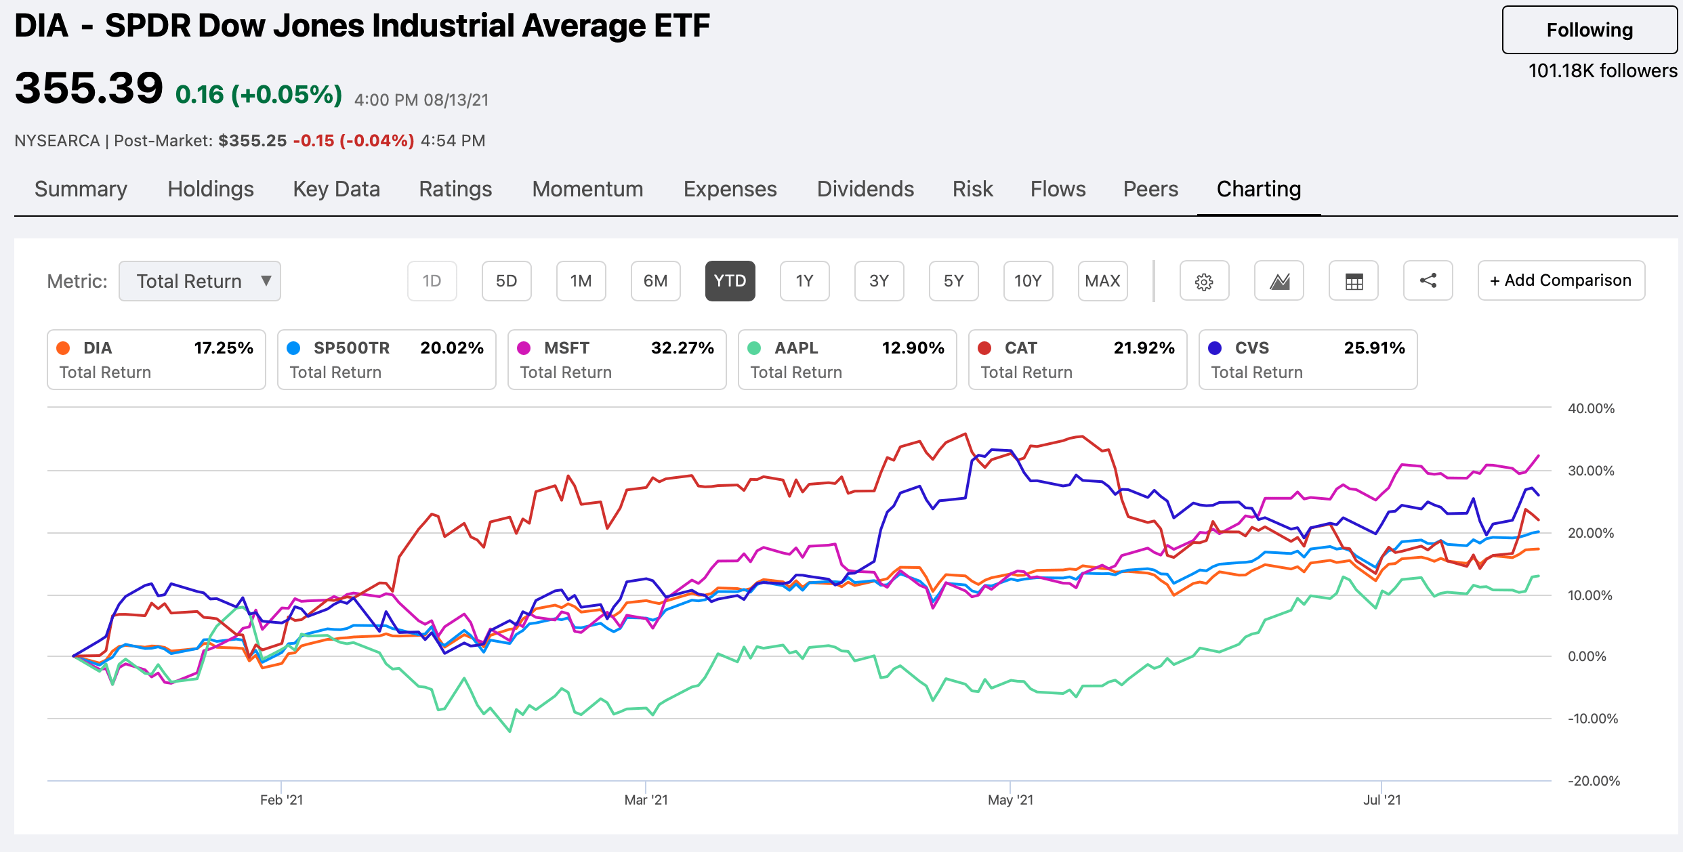This screenshot has height=852, width=1683.
Task: Click the Add Comparison button
Action: [1560, 280]
